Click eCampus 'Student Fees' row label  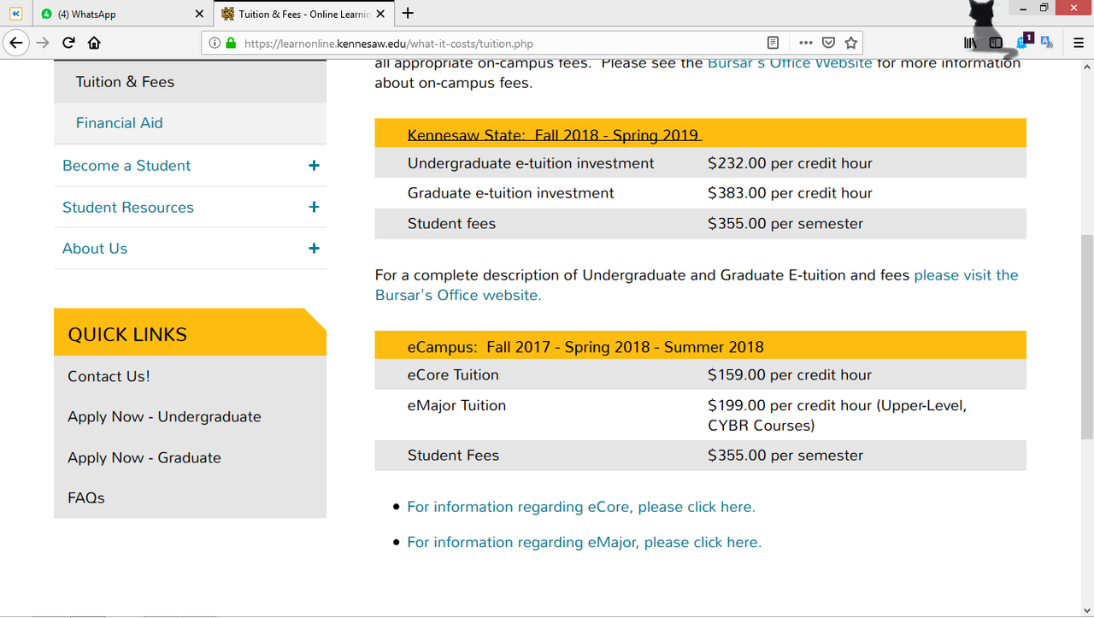[453, 456]
